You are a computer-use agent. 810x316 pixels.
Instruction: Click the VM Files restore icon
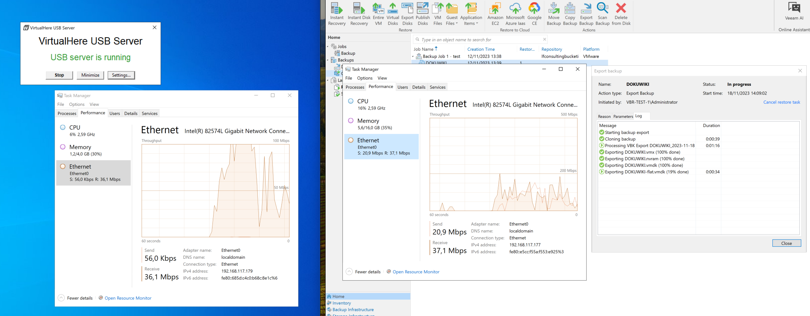coord(438,14)
